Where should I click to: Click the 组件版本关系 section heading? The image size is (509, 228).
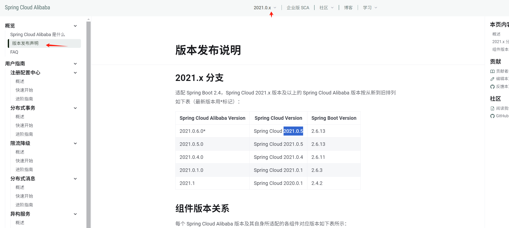click(x=202, y=208)
